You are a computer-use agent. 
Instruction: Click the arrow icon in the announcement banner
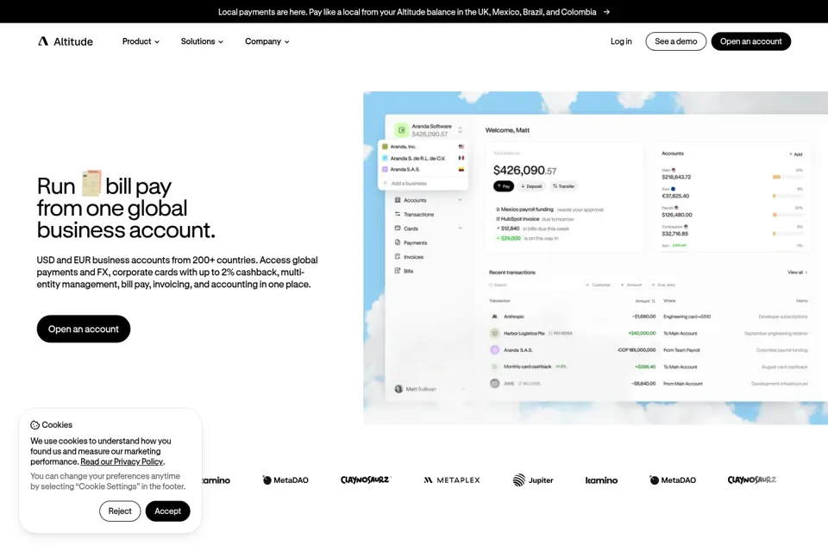606,11
